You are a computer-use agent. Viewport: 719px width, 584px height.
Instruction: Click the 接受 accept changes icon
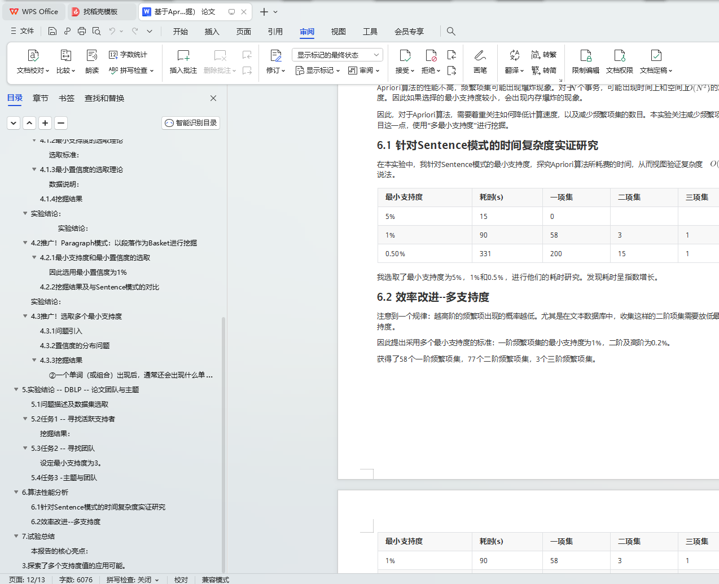(405, 55)
